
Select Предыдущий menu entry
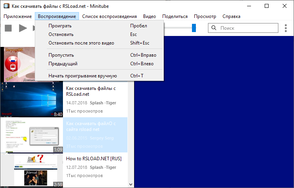(x=99, y=64)
